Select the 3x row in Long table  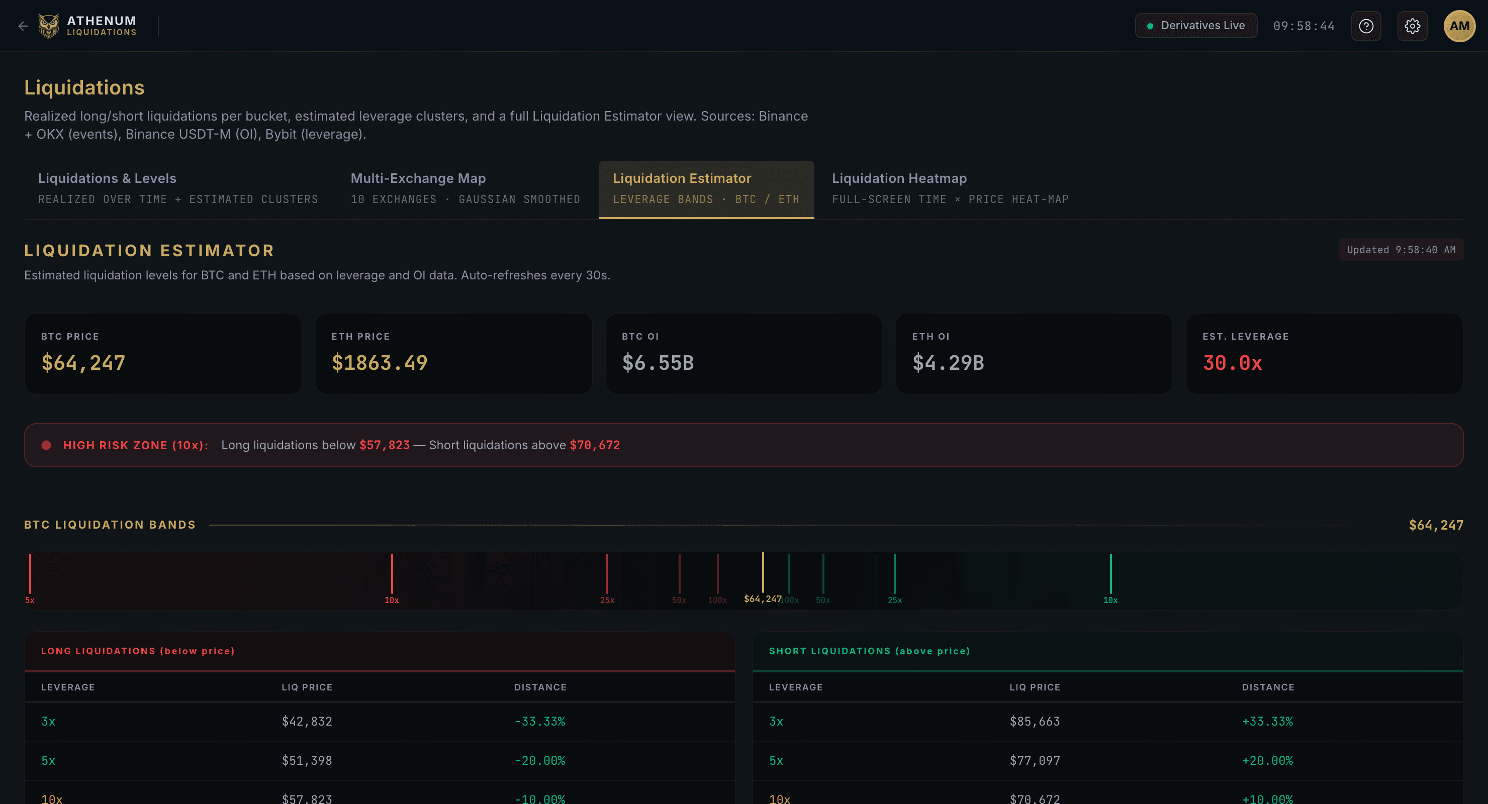(x=380, y=722)
